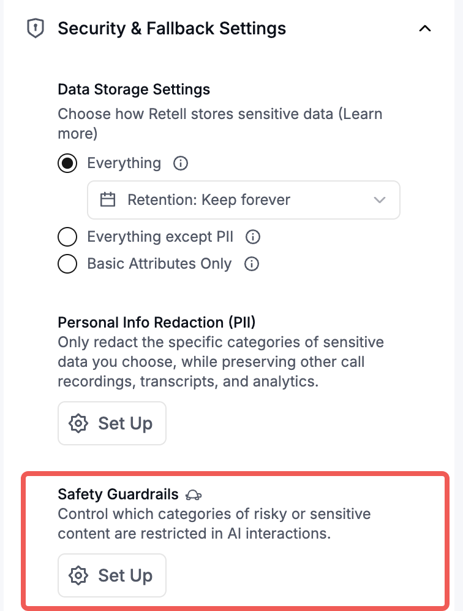
Task: Click the calendar icon in the Retention field
Action: click(108, 199)
